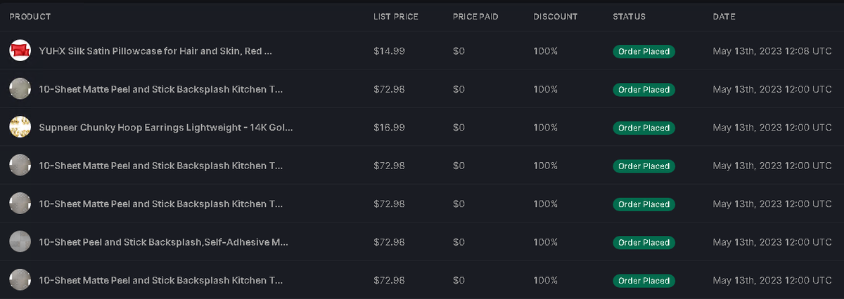Viewport: 844px width, 299px height.
Task: Click the STATUS column header
Action: click(629, 16)
